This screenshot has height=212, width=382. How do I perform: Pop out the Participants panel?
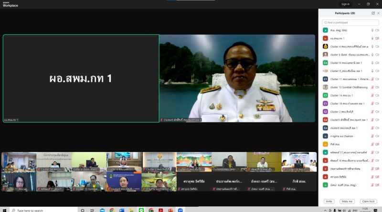(x=373, y=13)
